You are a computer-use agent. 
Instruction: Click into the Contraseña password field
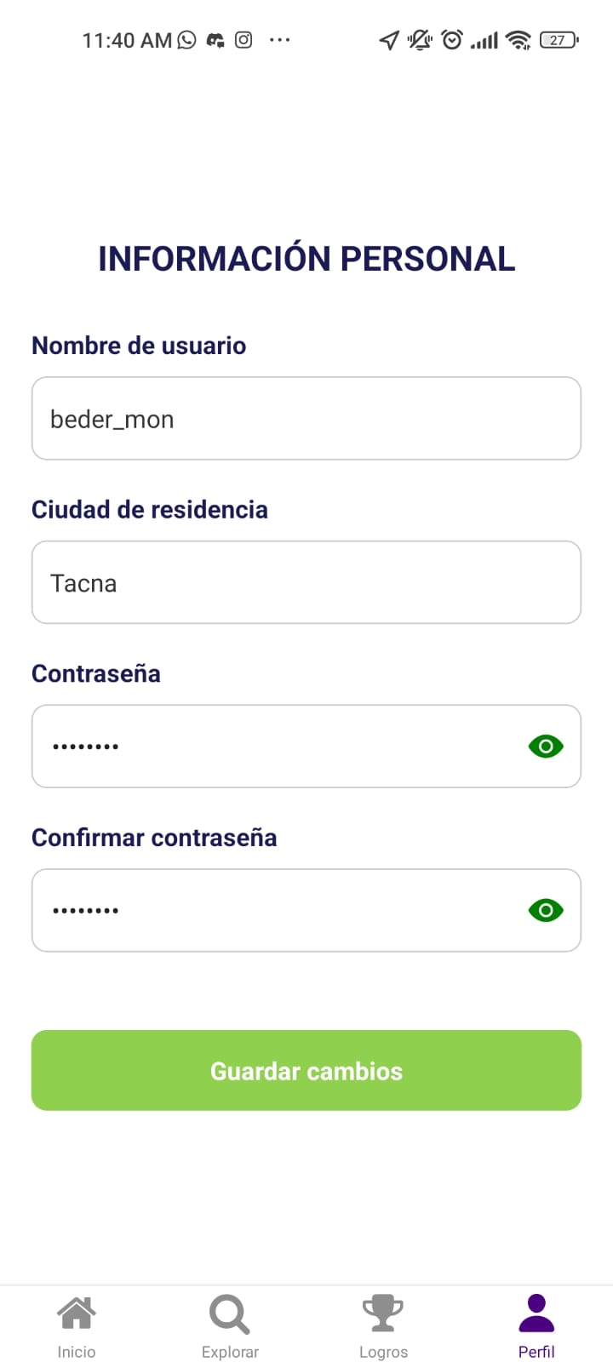(272, 747)
